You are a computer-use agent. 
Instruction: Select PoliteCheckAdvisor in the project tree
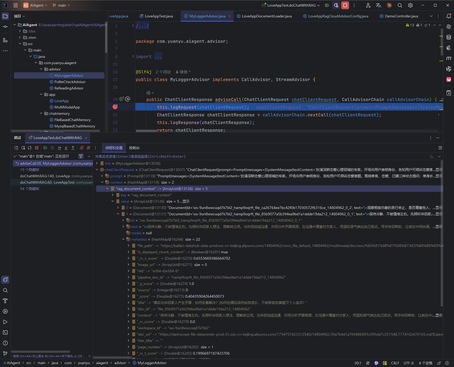(x=70, y=82)
